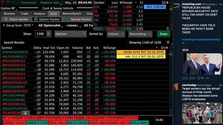Open the Analyze tab
This screenshot has width=223, height=125.
pyautogui.click(x=39, y=14)
